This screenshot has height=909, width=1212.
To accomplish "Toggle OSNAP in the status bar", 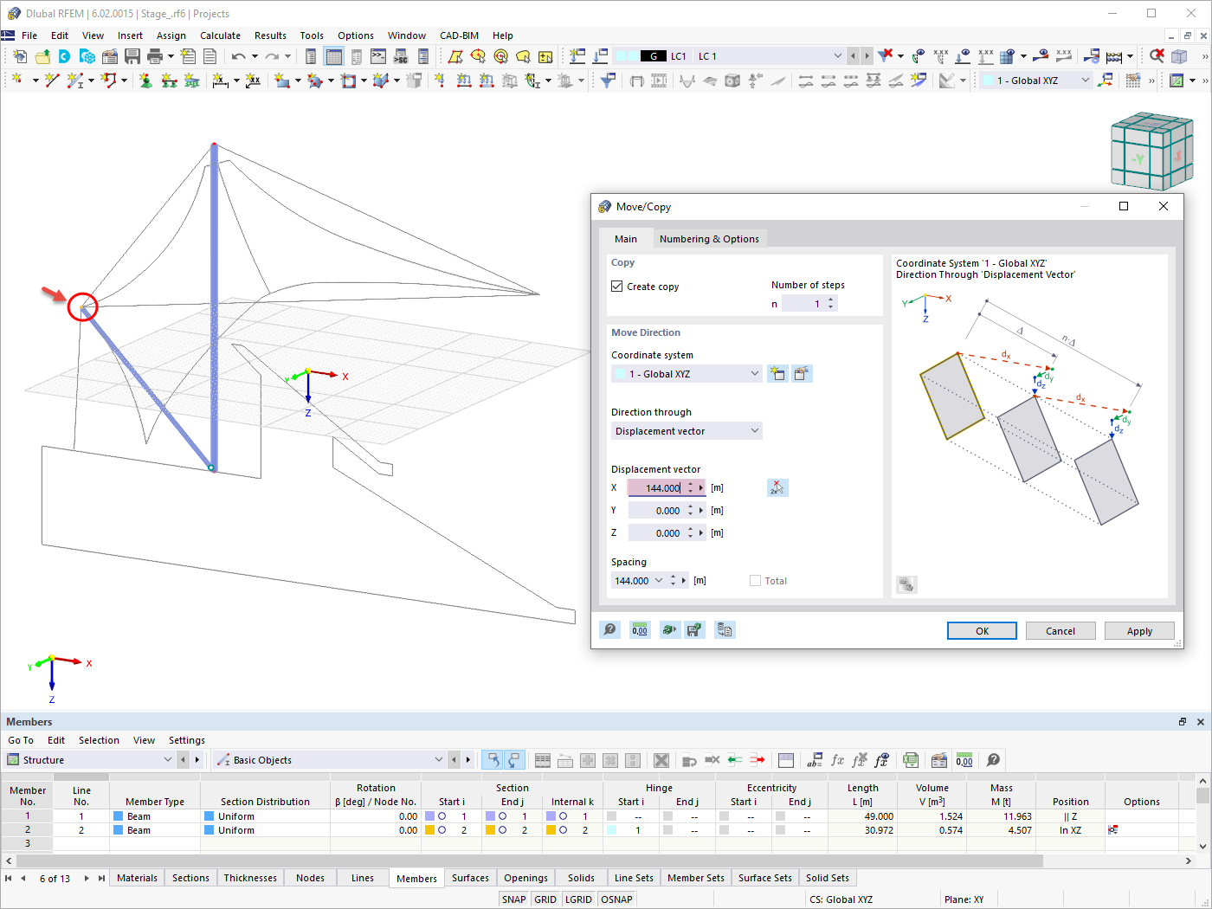I will click(616, 899).
